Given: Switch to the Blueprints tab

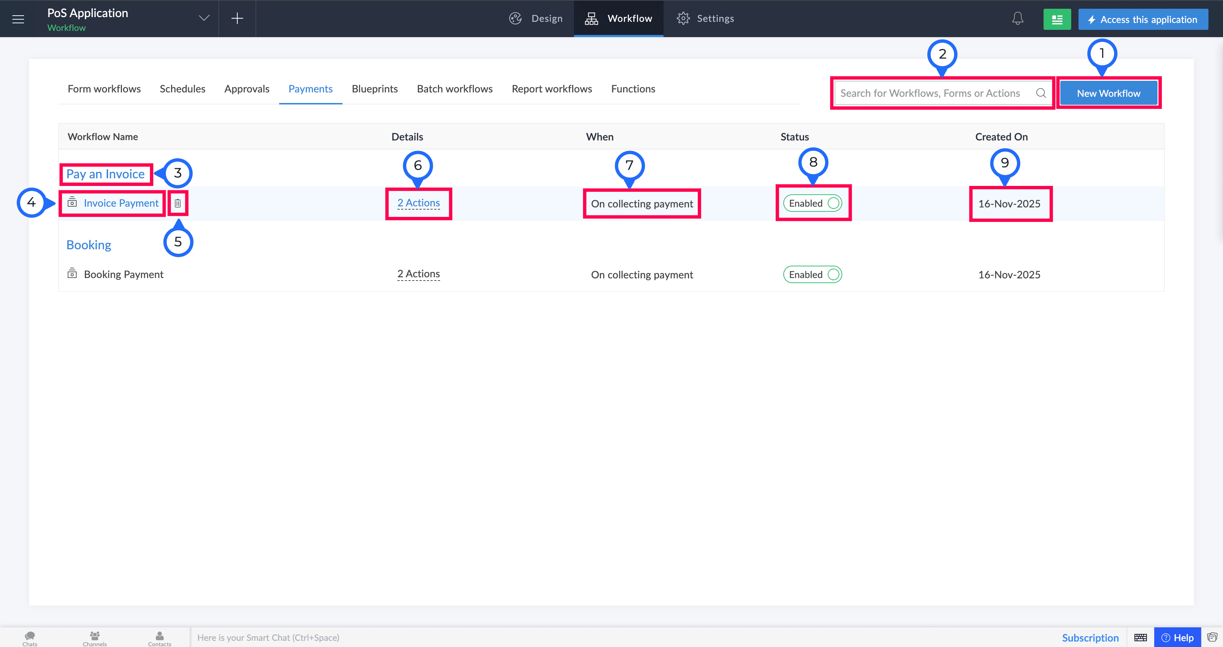Looking at the screenshot, I should coord(375,89).
